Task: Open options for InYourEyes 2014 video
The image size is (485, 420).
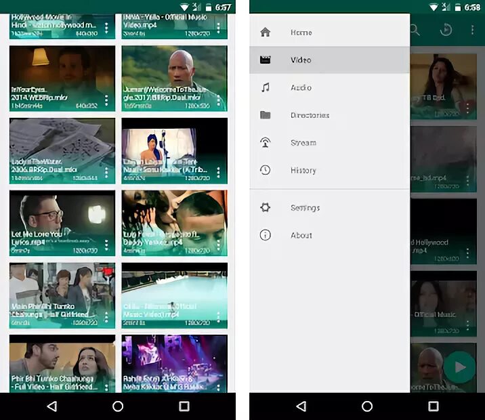Action: (x=106, y=100)
